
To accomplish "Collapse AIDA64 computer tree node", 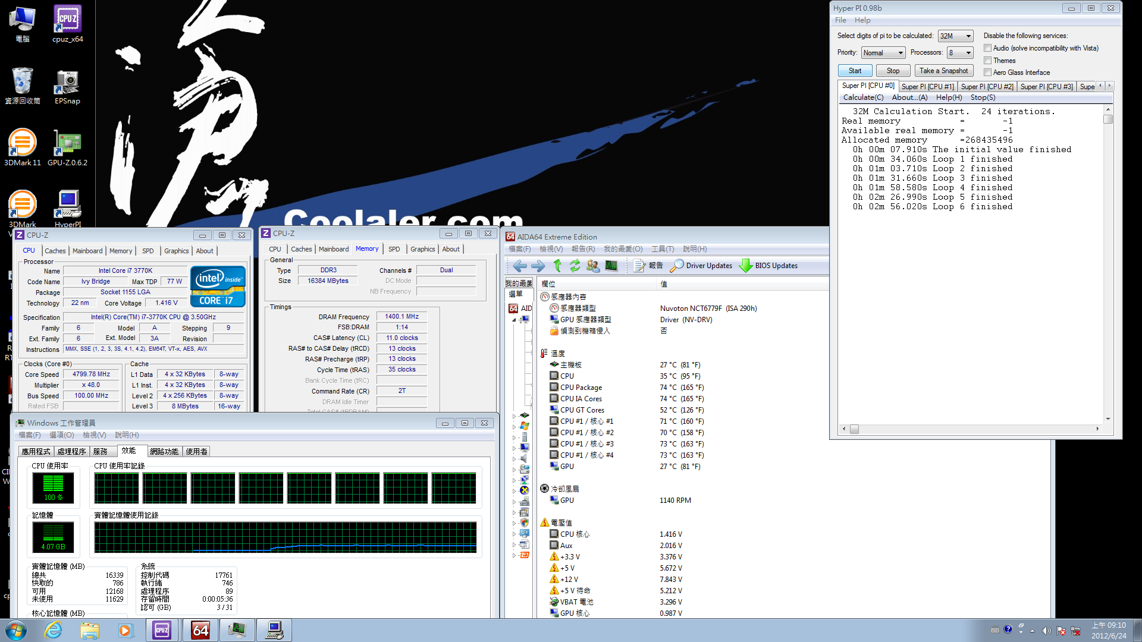I will tap(514, 320).
